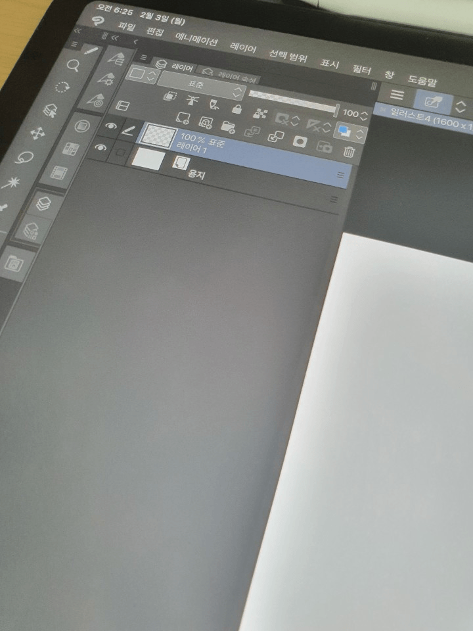473x631 pixels.
Task: Expand the ruler display options arrows
Action: click(x=327, y=127)
